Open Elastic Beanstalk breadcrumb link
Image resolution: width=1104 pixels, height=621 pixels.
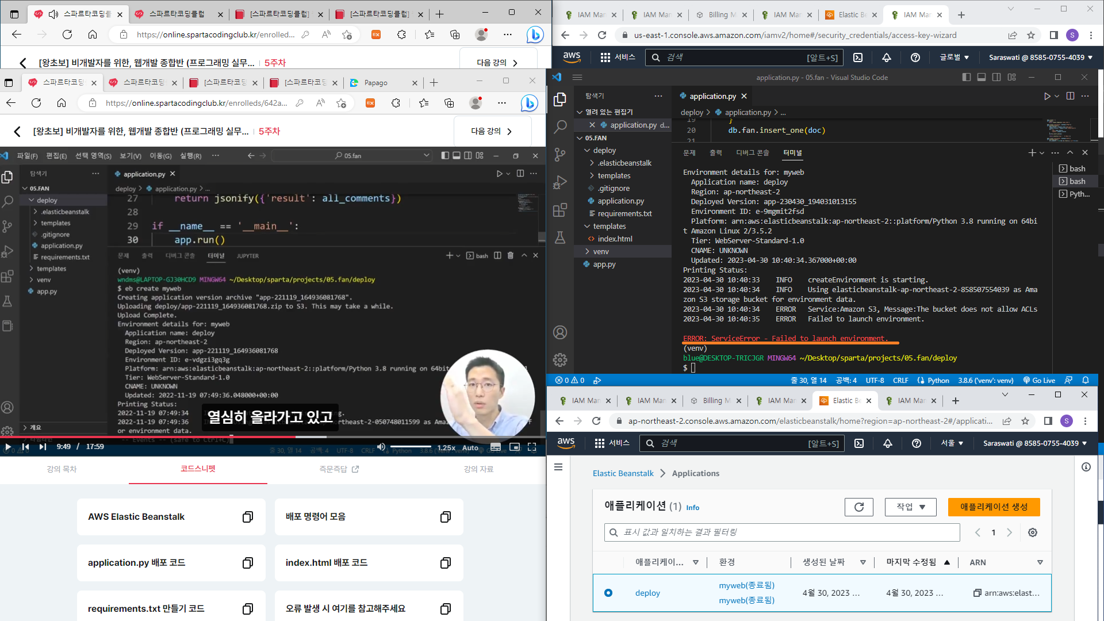[x=623, y=473]
